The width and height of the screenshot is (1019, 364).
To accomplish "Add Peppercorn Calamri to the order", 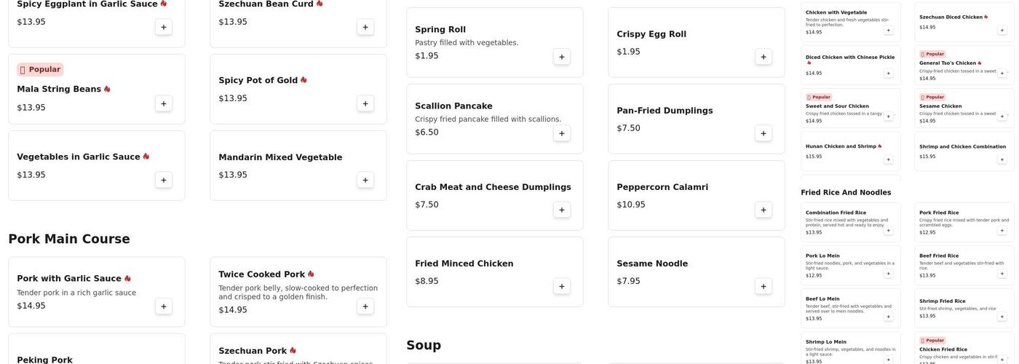I will point(764,210).
